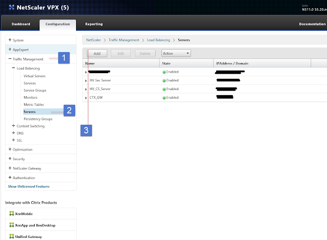Expand the AppExpert node
The width and height of the screenshot is (327, 240).
point(10,49)
